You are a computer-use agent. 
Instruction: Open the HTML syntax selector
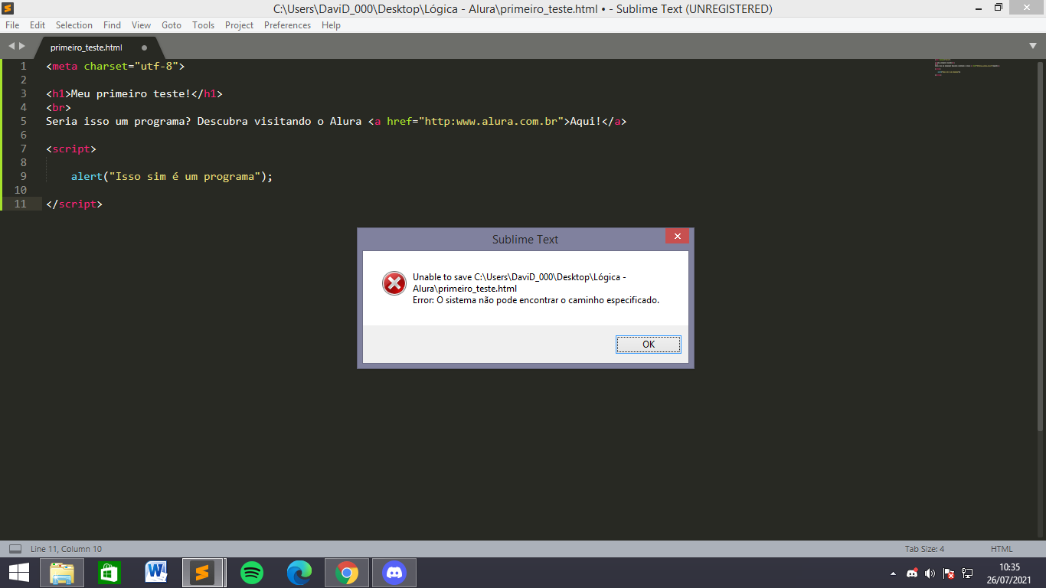pyautogui.click(x=1002, y=549)
